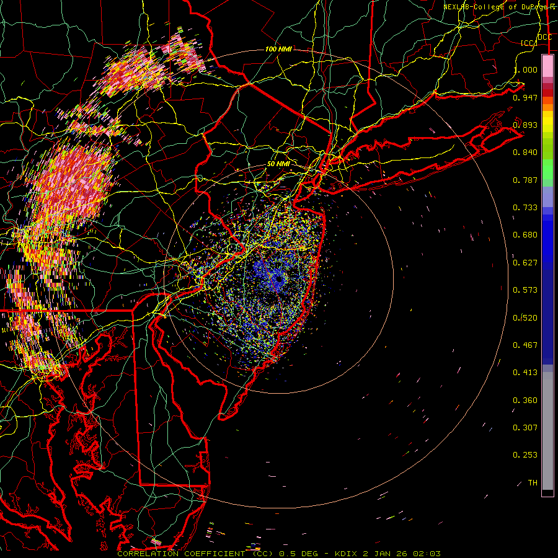Click the 0.947 legend value
This screenshot has width=558, height=558.
(x=525, y=97)
